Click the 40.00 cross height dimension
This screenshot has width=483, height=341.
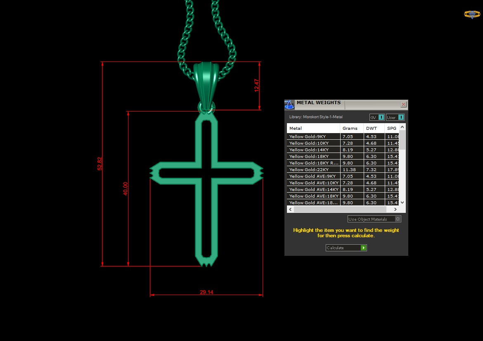(125, 188)
